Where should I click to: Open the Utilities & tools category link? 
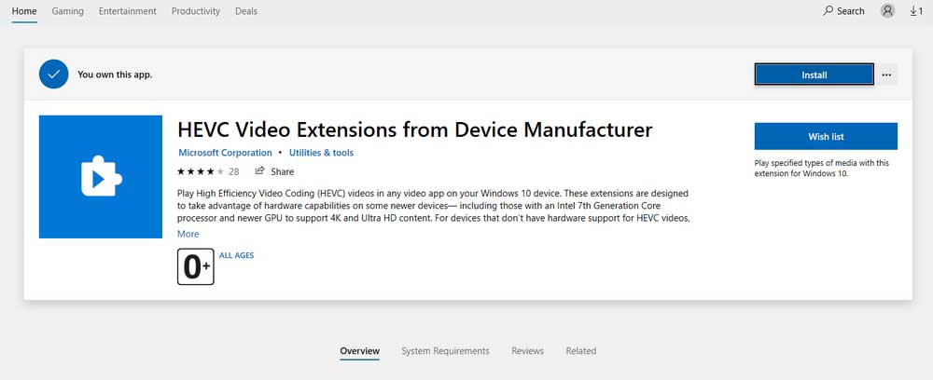tap(321, 153)
